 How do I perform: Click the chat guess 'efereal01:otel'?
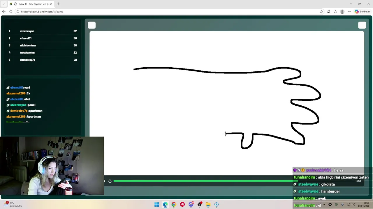[x=18, y=99]
